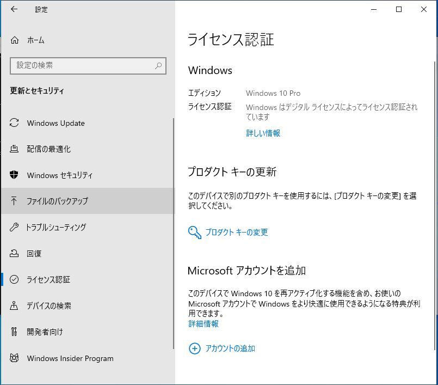Click the プロダクト キーの更新 heading

[x=232, y=172]
